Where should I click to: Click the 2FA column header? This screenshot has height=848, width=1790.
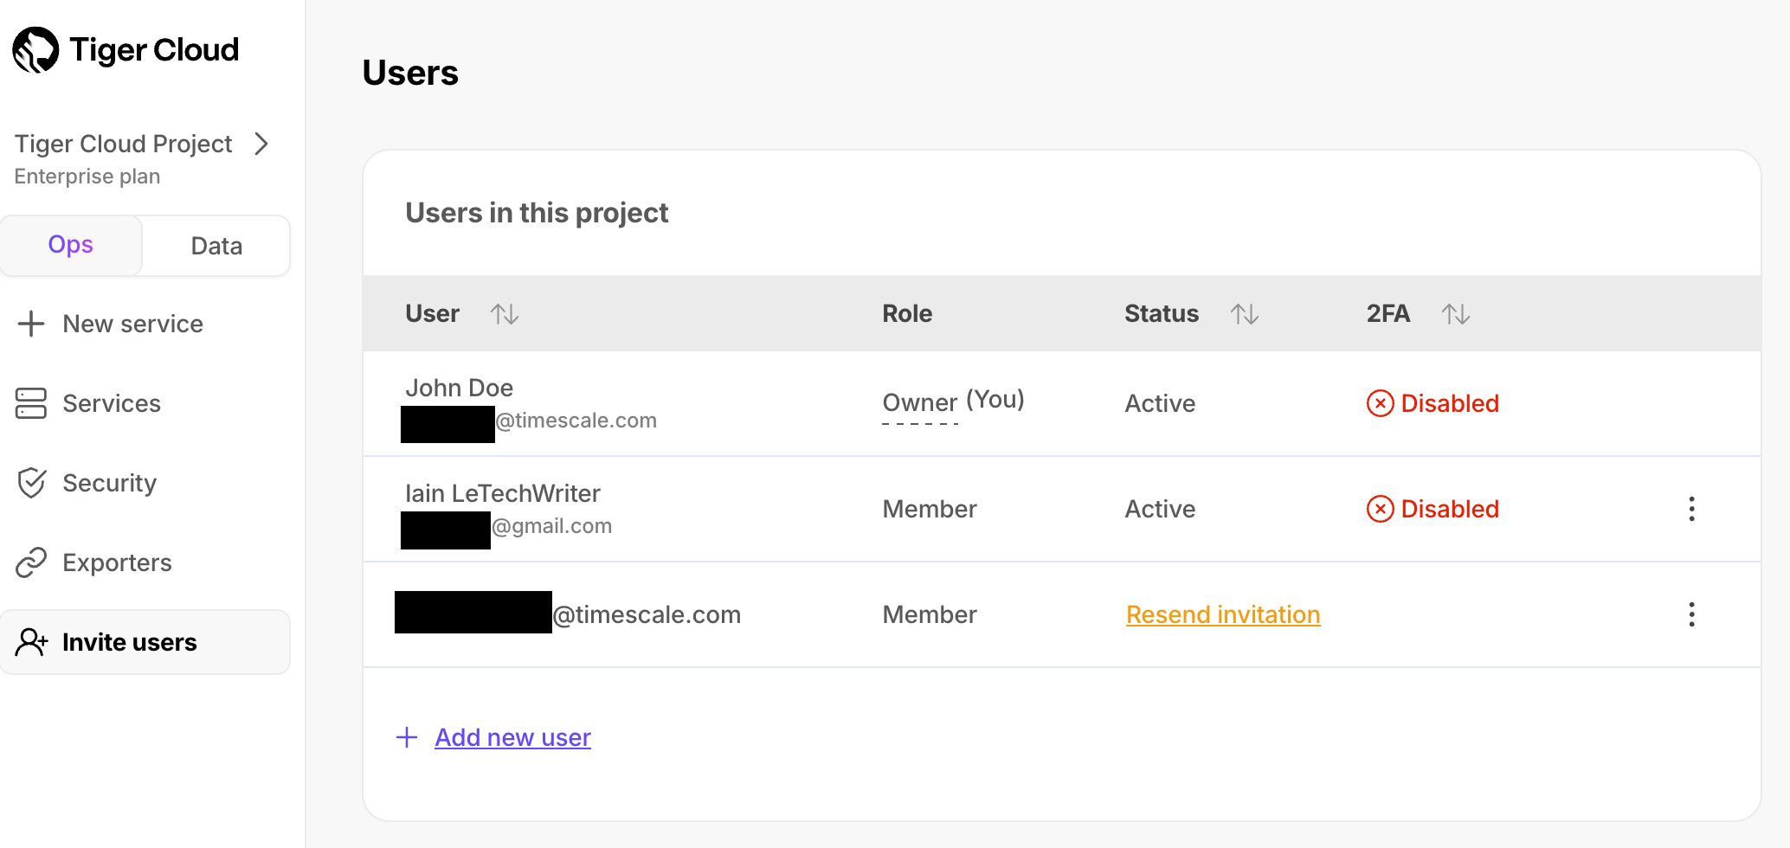click(x=1388, y=313)
